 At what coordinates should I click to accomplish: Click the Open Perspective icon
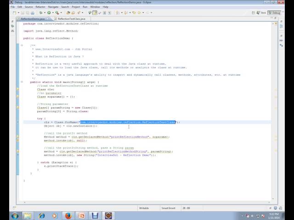point(253,13)
